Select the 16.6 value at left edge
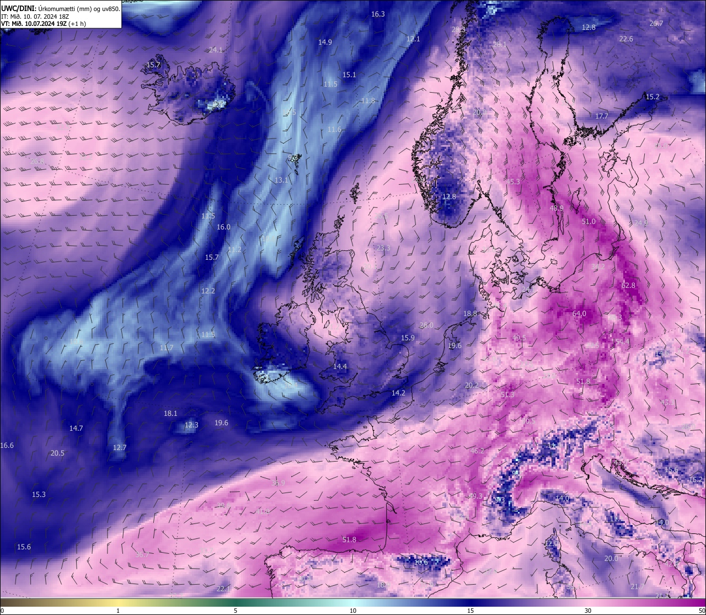Image resolution: width=706 pixels, height=615 pixels. tap(7, 446)
